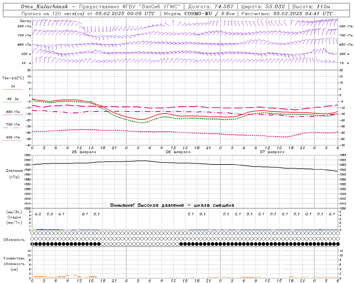Click the Конвективн. convective cloud label

click(x=14, y=258)
